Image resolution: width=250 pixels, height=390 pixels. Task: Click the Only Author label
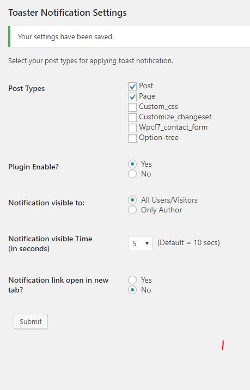(x=161, y=210)
